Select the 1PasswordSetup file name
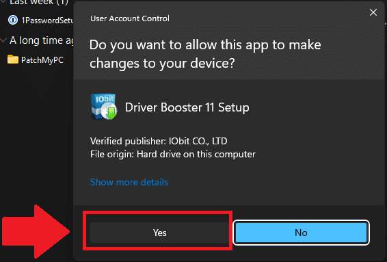This screenshot has width=387, height=262. coord(47,21)
